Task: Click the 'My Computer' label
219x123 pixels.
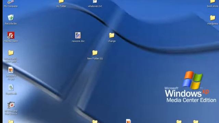Action: tap(11, 6)
